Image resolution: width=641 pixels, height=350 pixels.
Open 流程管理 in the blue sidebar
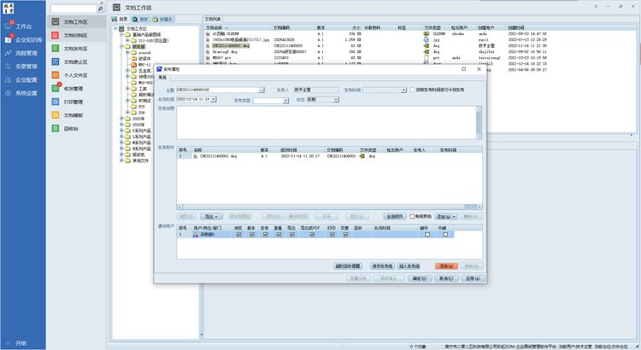pyautogui.click(x=26, y=53)
